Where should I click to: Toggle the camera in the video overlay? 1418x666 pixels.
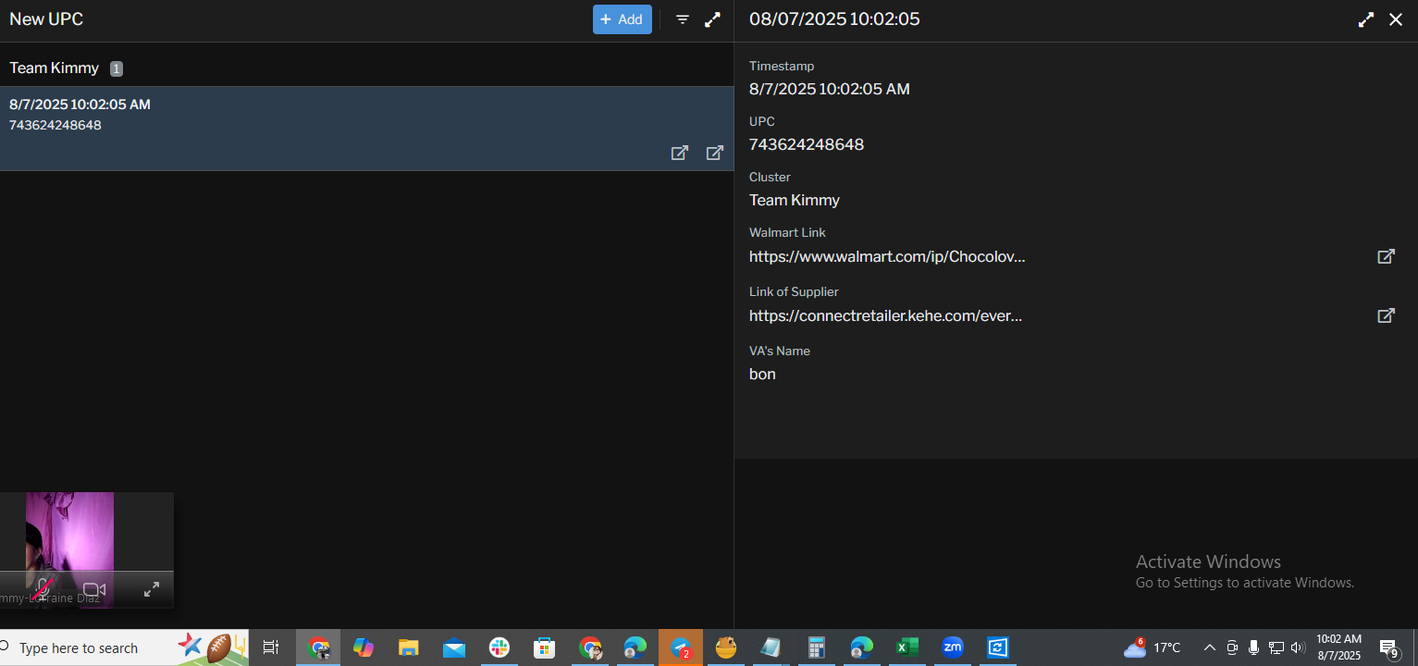coord(94,589)
